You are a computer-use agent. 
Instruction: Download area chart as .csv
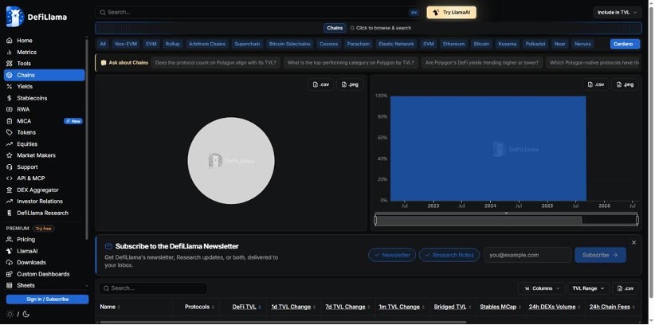pyautogui.click(x=596, y=84)
